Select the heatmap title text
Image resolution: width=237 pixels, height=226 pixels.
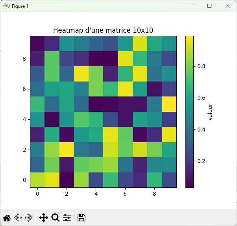103,30
